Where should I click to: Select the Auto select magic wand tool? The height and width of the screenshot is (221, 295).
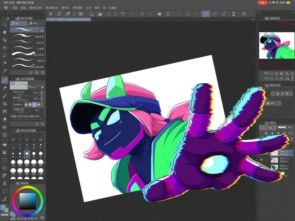point(4,63)
